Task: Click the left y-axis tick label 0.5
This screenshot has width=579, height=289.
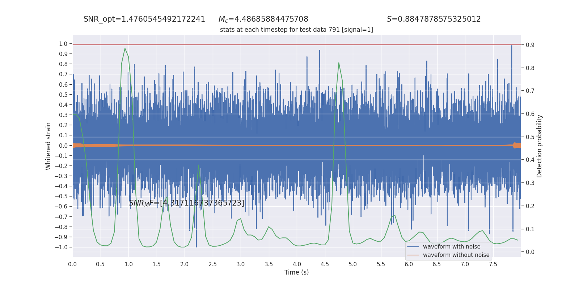Action: tap(63, 95)
